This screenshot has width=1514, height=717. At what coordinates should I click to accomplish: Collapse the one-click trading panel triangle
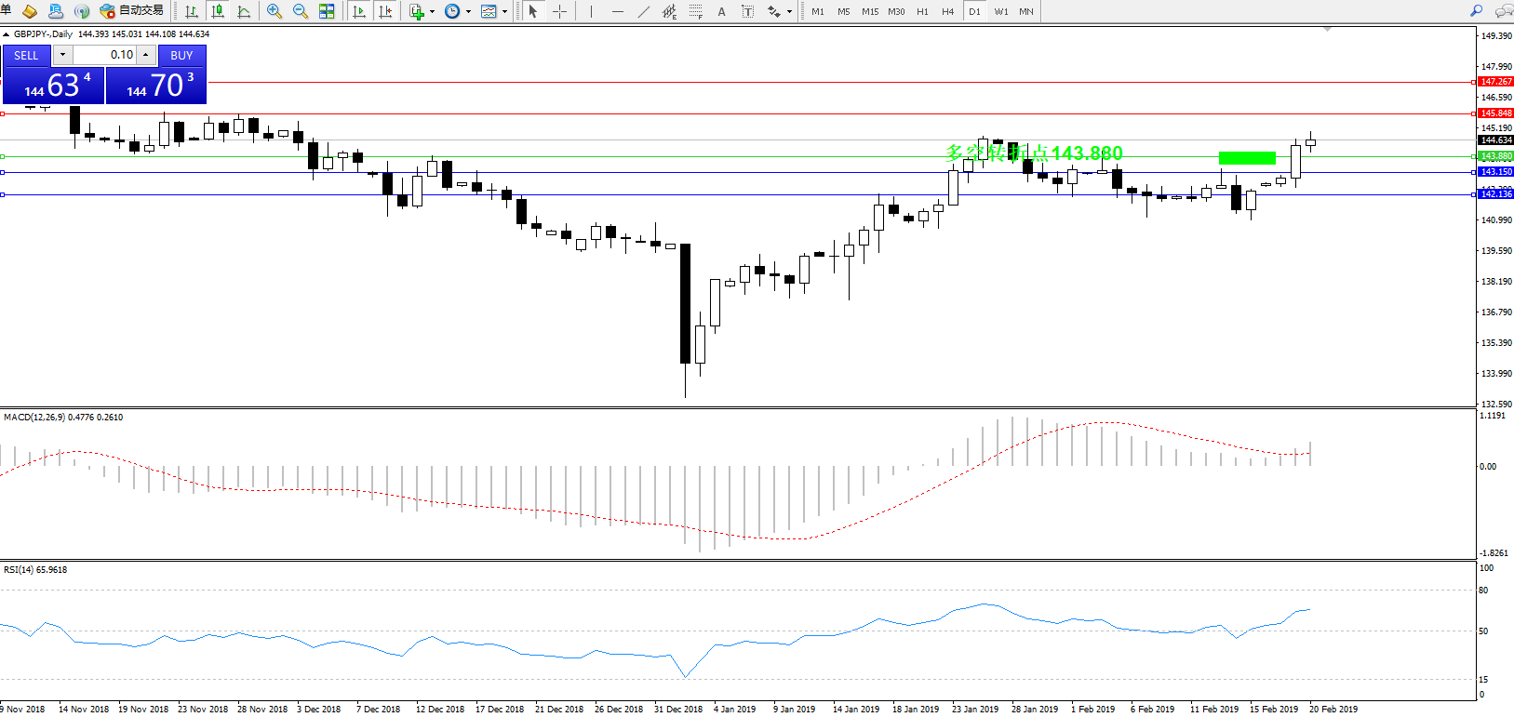[x=7, y=34]
